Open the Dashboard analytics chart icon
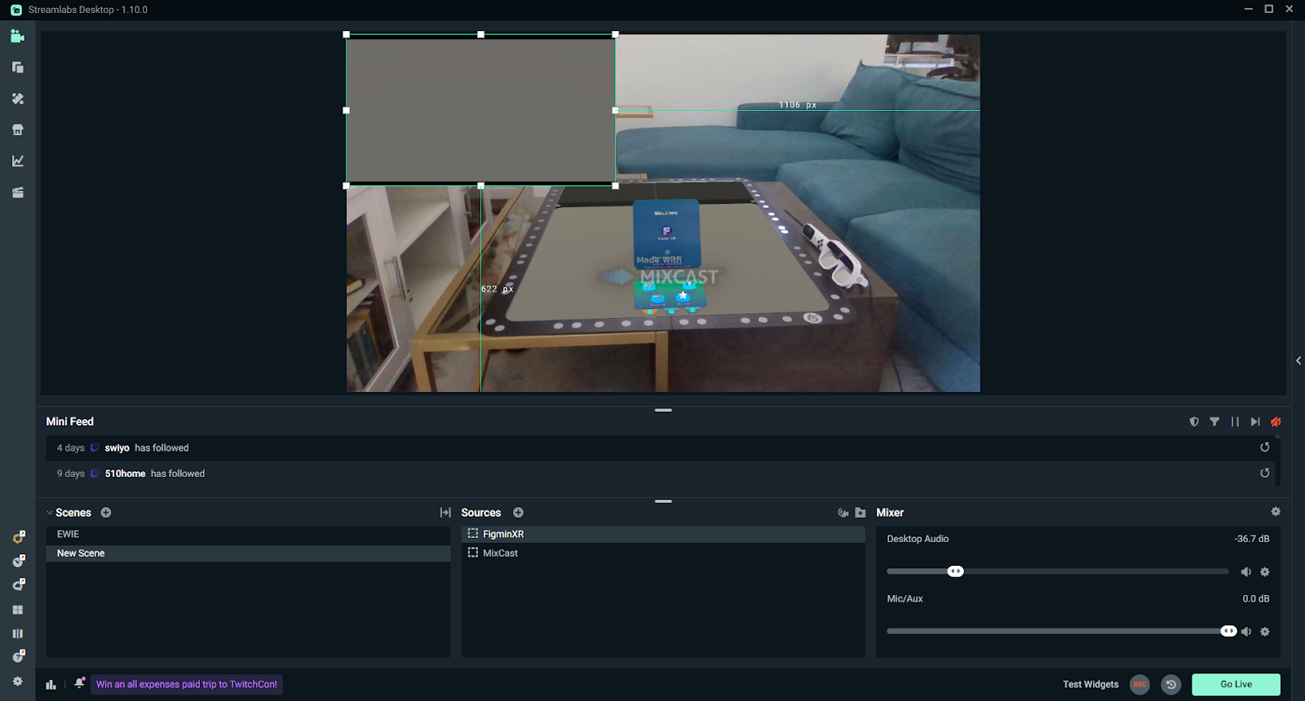1305x701 pixels. click(17, 161)
